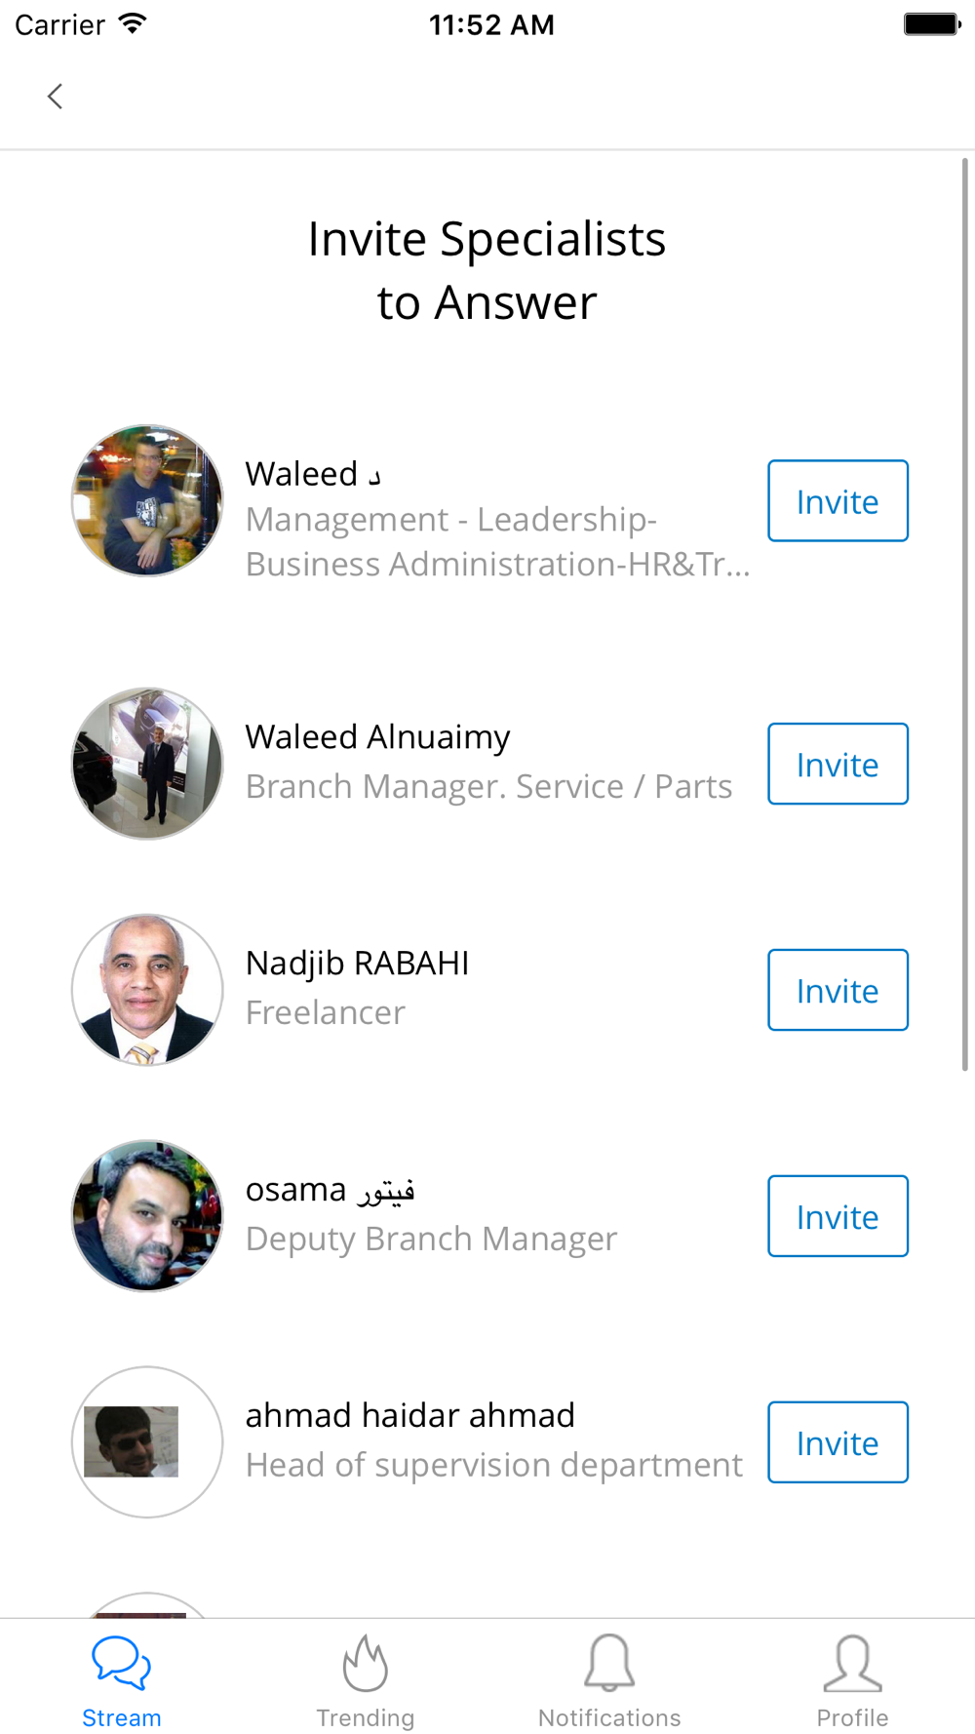Tap the battery status icon
975x1734 pixels.
(x=932, y=23)
